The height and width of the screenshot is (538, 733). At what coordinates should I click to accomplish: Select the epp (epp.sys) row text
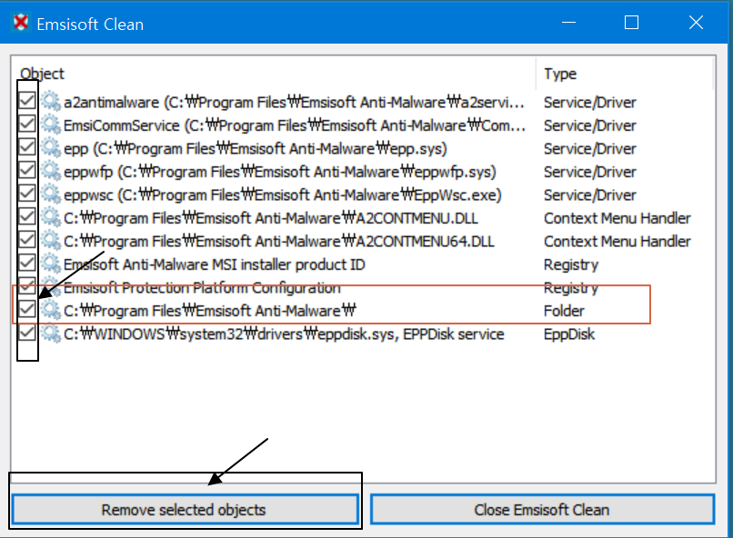coord(256,149)
